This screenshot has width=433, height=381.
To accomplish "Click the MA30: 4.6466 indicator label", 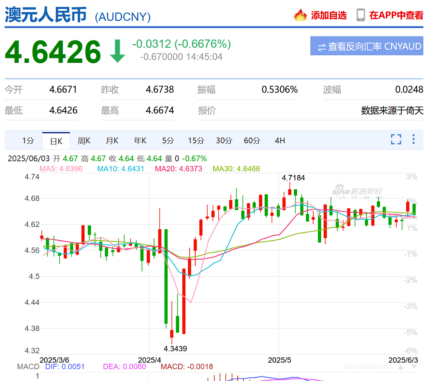I will point(237,169).
